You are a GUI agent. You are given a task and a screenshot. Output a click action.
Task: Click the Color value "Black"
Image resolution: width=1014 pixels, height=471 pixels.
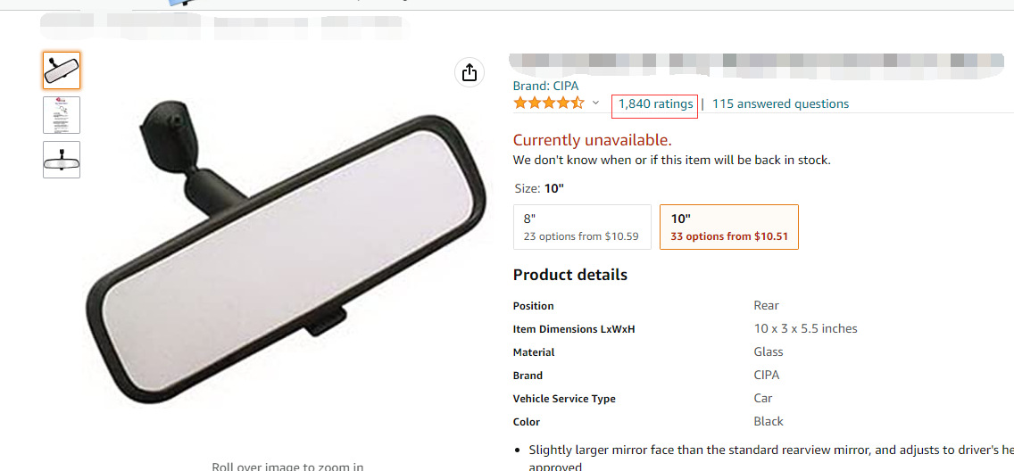point(768,422)
